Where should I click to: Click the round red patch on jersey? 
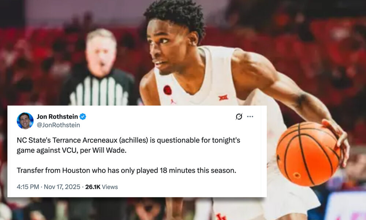(x=167, y=90)
